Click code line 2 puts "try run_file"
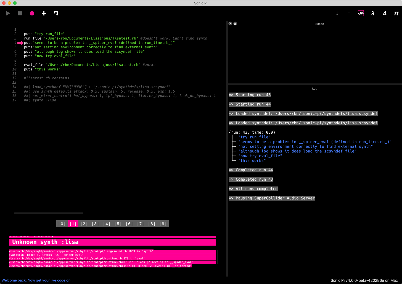This screenshot has height=284, width=402. point(44,34)
